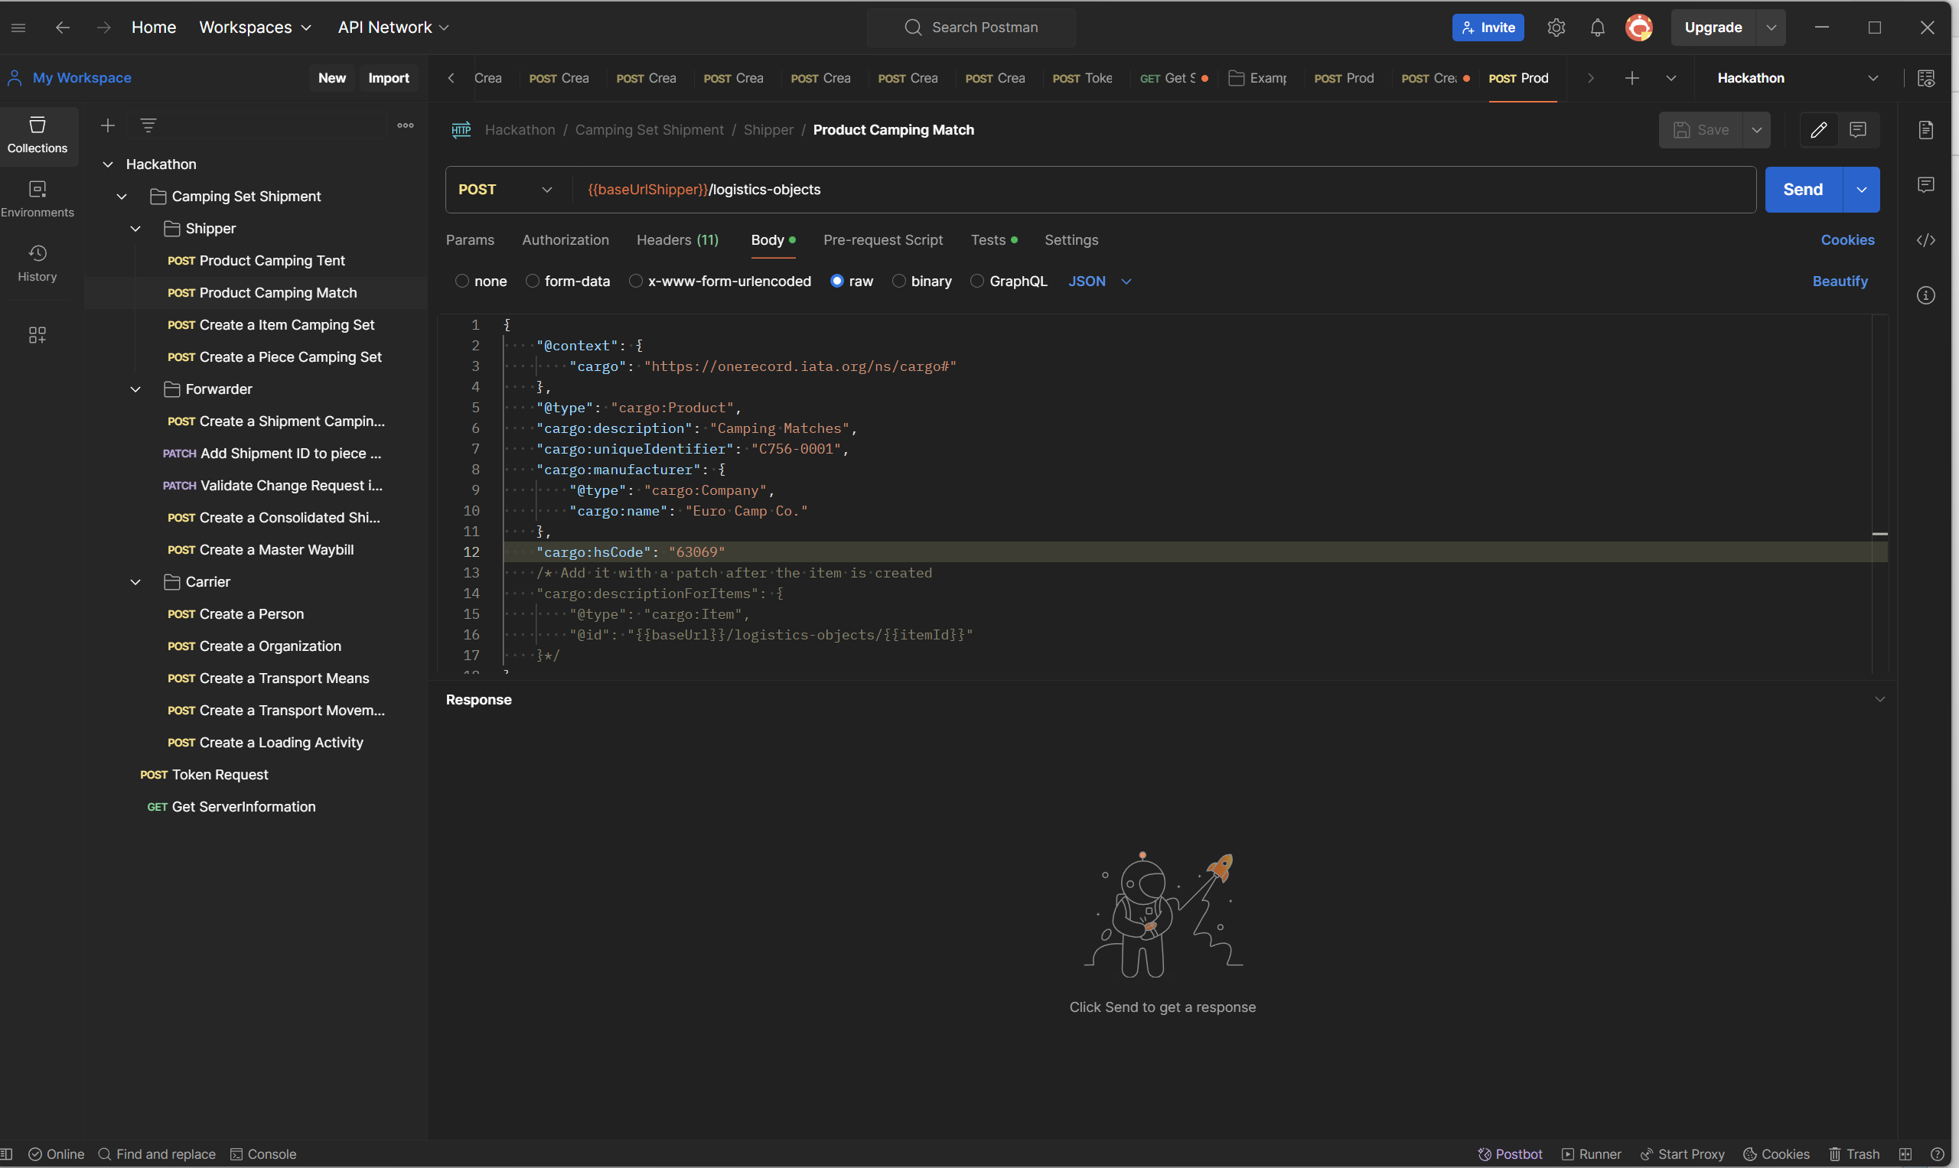Open the Trash from status bar
Viewport: 1959px width, 1168px height.
(1854, 1153)
